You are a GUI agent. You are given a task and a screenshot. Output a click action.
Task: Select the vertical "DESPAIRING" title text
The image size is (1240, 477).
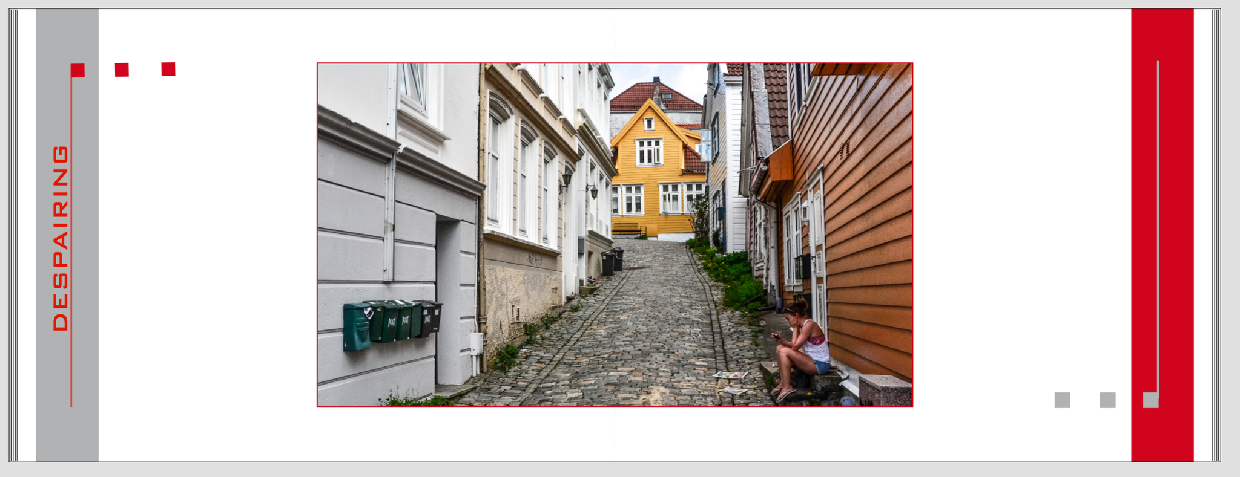61,238
